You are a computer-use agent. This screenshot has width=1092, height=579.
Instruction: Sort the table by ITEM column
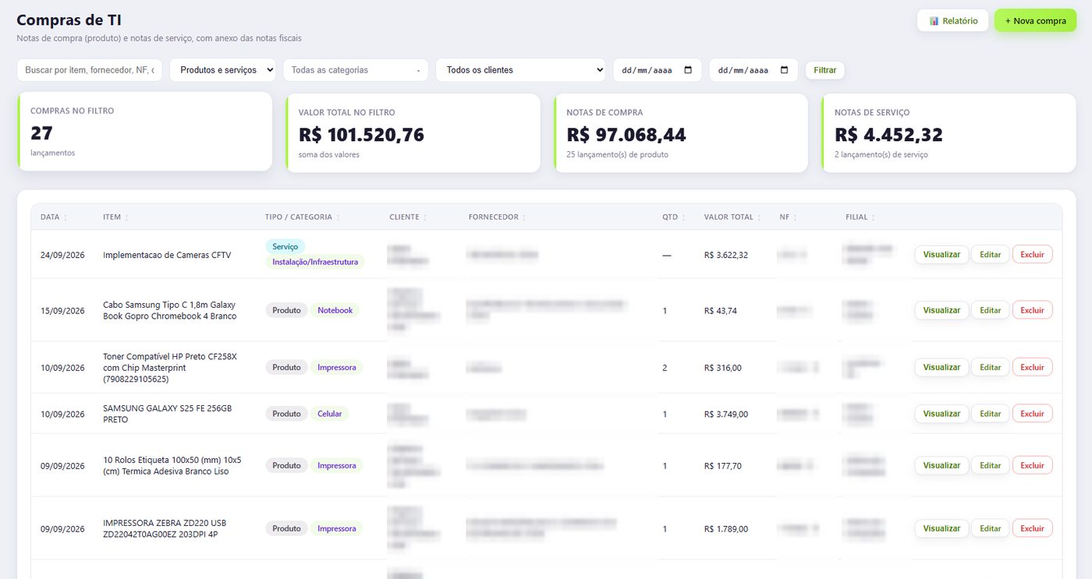115,217
